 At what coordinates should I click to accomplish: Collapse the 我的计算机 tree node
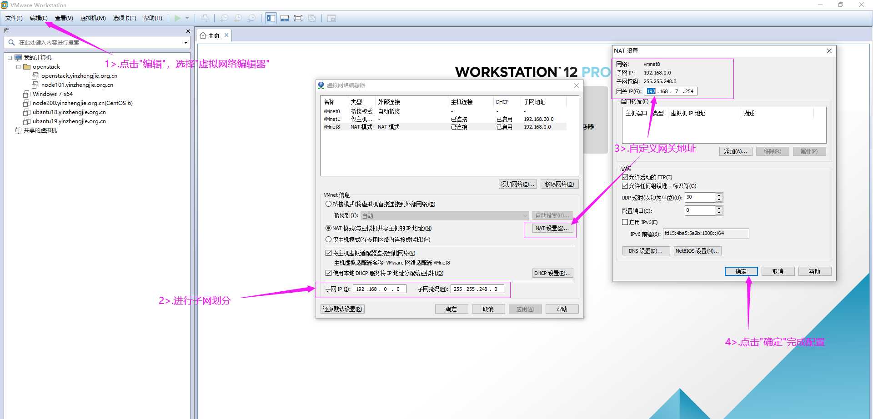point(10,58)
